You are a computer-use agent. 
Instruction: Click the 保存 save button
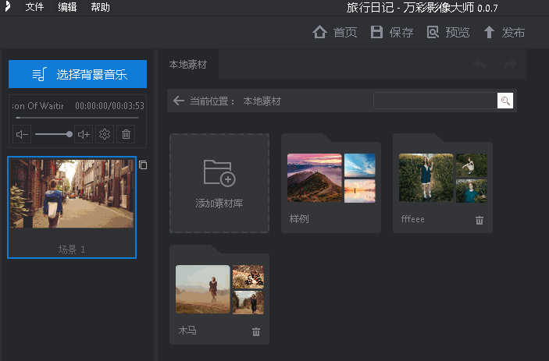(392, 32)
